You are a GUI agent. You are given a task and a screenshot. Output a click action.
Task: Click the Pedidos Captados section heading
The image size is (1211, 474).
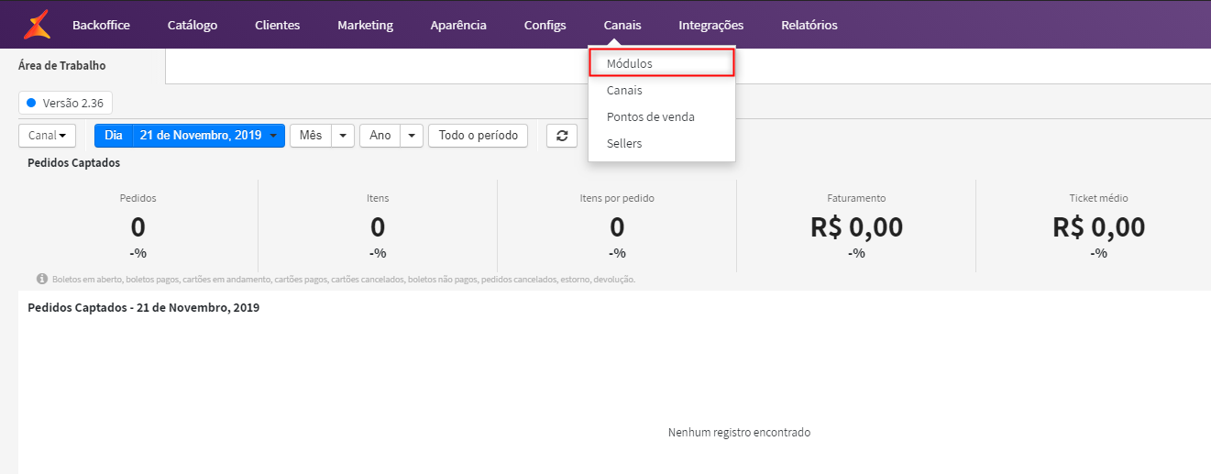coord(74,163)
